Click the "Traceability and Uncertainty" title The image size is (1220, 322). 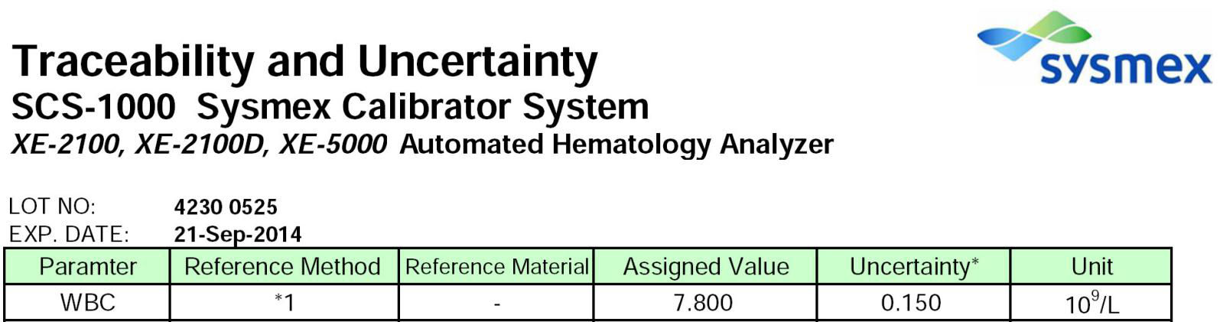click(x=304, y=62)
